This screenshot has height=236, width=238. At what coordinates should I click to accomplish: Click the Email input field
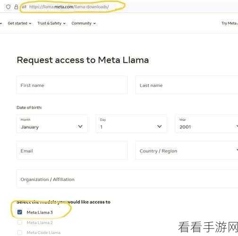pos(72,151)
